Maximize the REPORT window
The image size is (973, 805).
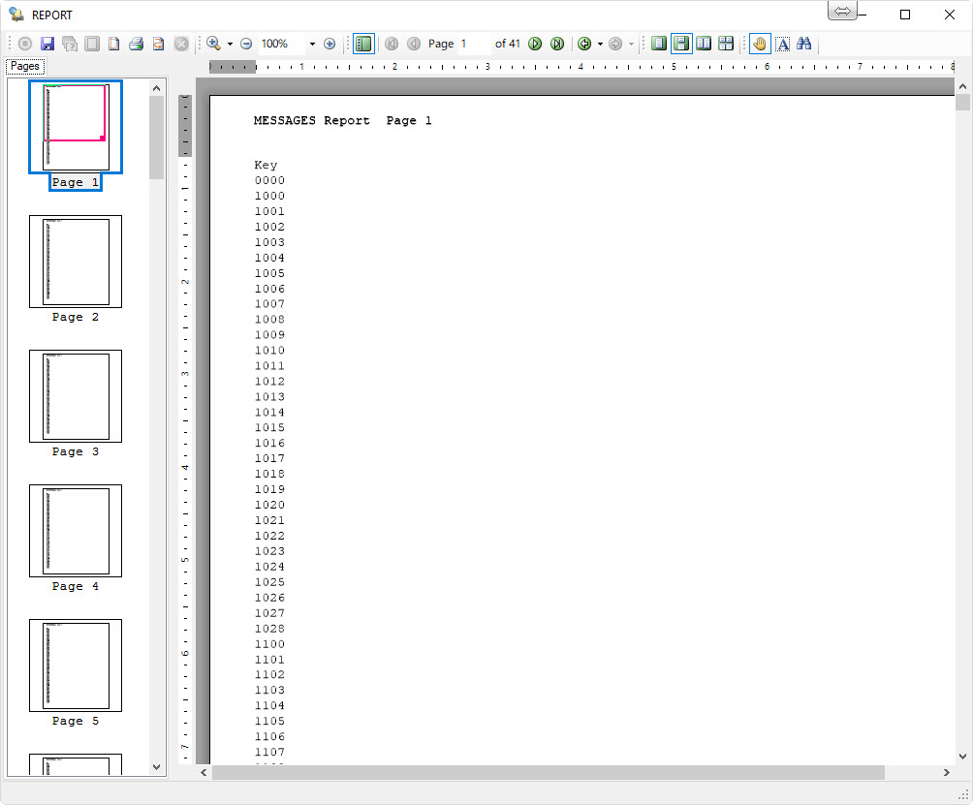point(905,15)
